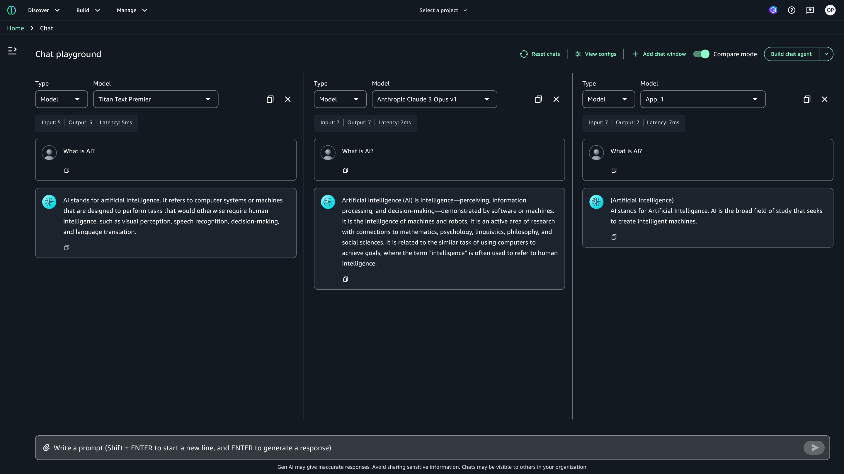Copy the App_1 response text
Screen dimensions: 844x474
click(x=614, y=237)
